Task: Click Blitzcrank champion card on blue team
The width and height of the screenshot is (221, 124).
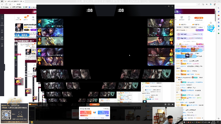Action: coord(50,61)
